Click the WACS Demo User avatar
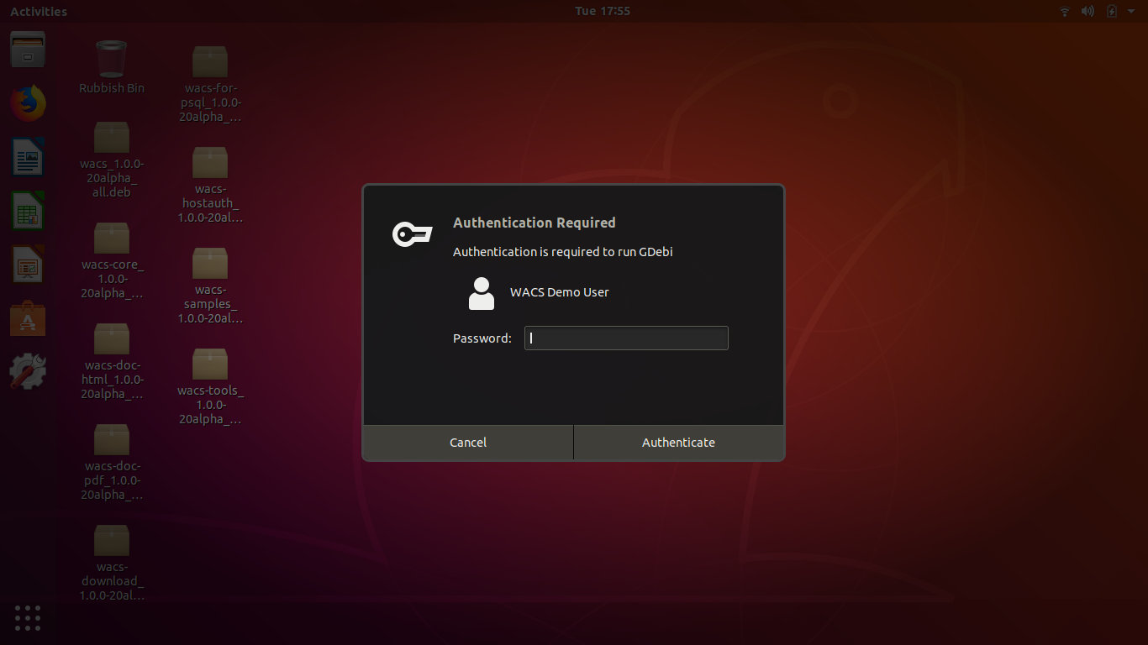 point(482,293)
